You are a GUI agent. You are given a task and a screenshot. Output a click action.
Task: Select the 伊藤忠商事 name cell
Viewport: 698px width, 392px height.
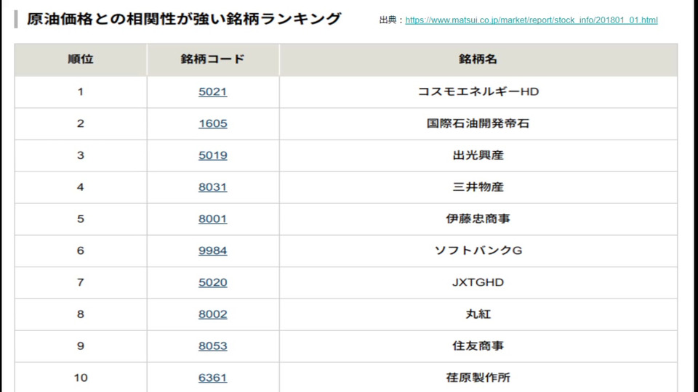[478, 219]
